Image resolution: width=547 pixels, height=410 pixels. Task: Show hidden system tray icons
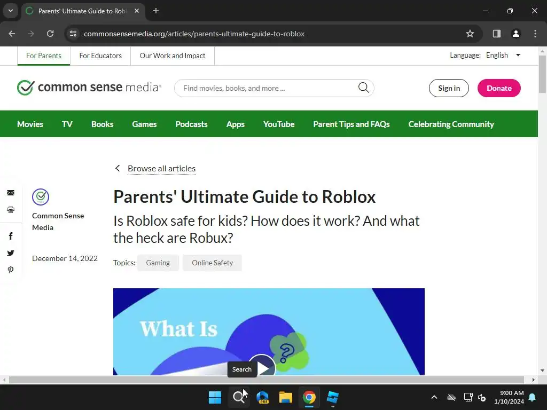(x=434, y=397)
